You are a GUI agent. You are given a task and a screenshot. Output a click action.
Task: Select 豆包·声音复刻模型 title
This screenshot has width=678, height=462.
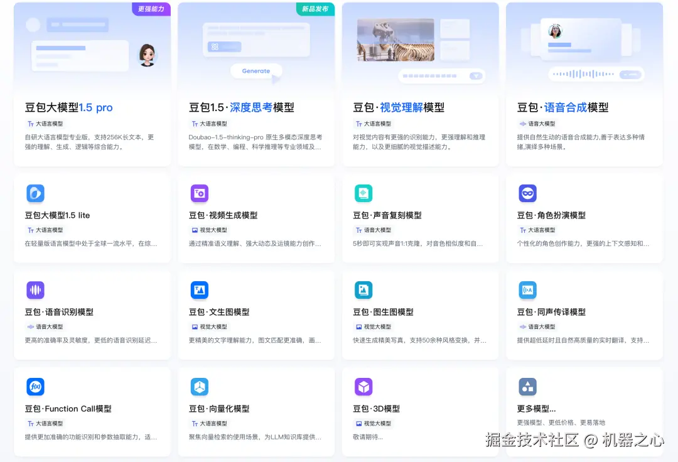coord(387,215)
